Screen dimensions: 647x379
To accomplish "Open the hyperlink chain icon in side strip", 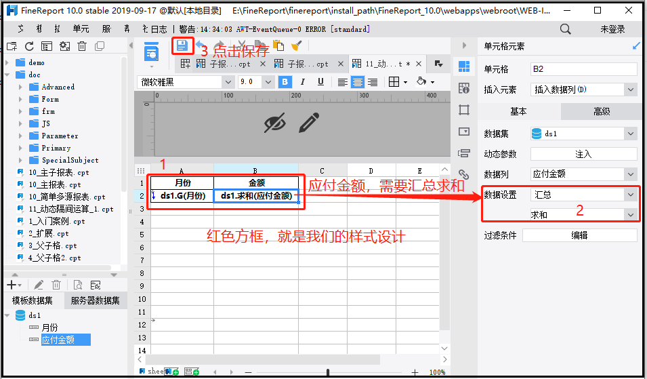I will point(464,174).
